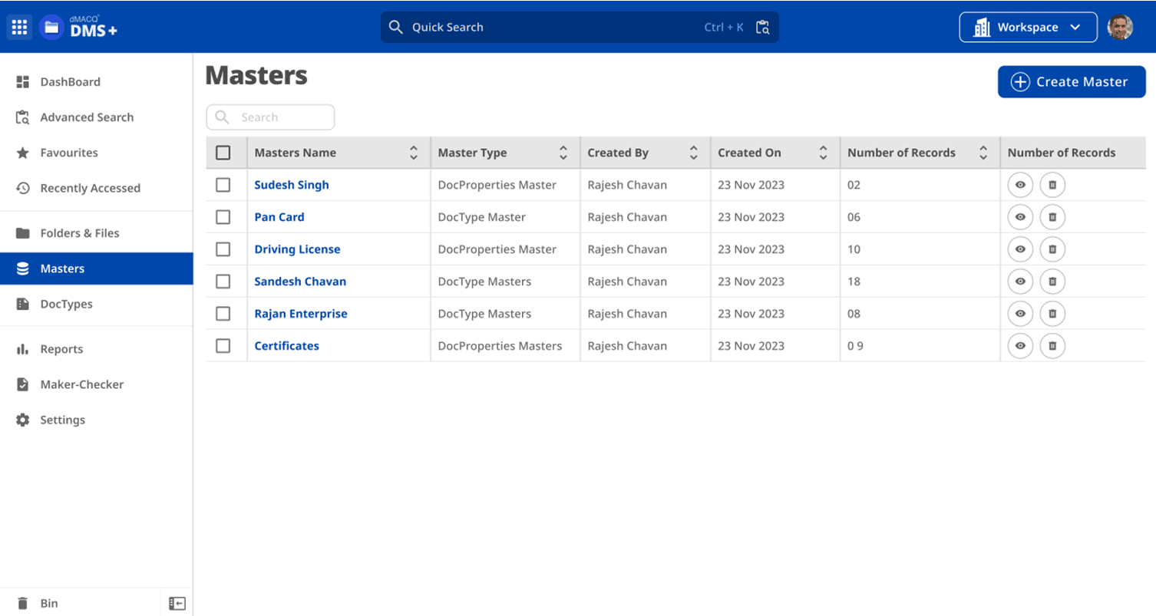Image resolution: width=1156 pixels, height=616 pixels.
Task: Click 'Rajesh Chavan' in the Sudesh Singh row
Action: click(x=627, y=185)
